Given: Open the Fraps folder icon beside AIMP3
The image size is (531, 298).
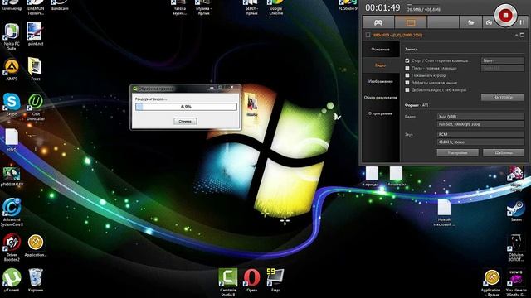Looking at the screenshot, I should pyautogui.click(x=35, y=70).
